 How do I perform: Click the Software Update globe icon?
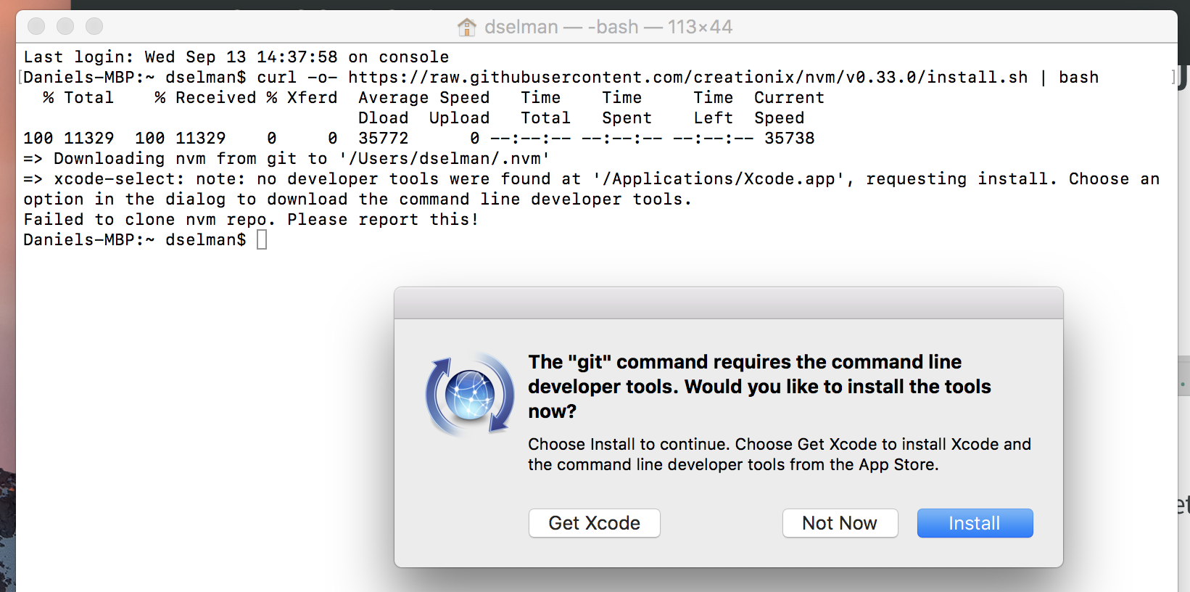click(469, 395)
